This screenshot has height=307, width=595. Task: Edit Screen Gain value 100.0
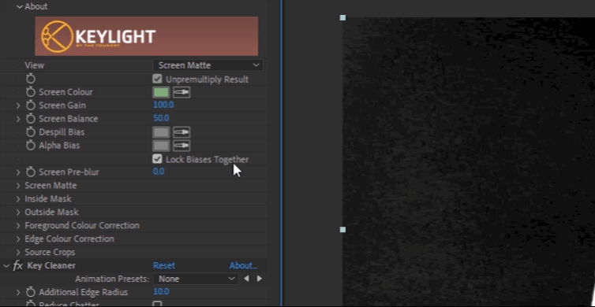(163, 105)
